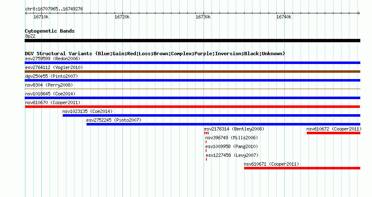Viewport: 372px width, 197px height.
Task: Open nsv610670 (Cooper2011) variant label
Action: (53, 102)
